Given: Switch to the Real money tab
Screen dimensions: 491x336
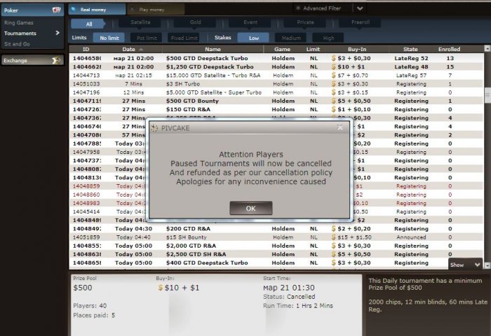Looking at the screenshot, I should tap(97, 9).
